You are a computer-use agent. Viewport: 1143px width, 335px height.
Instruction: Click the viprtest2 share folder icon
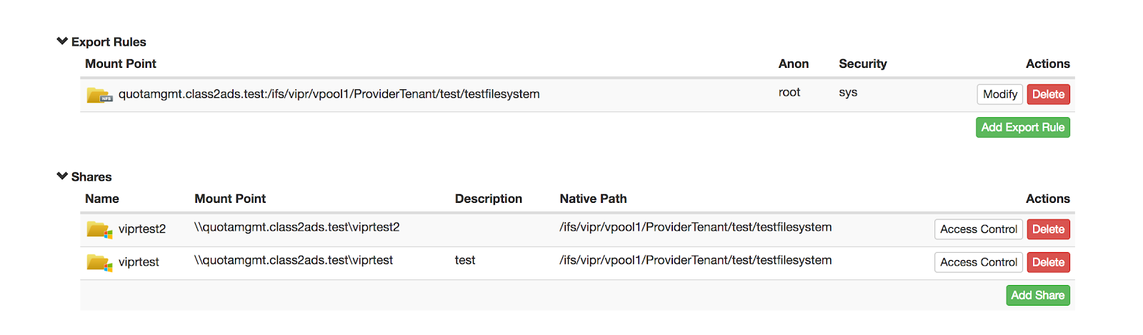tap(99, 229)
